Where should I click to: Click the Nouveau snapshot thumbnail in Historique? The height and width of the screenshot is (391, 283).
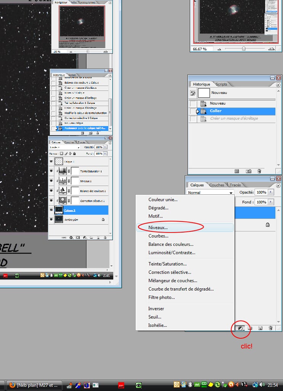click(x=204, y=93)
